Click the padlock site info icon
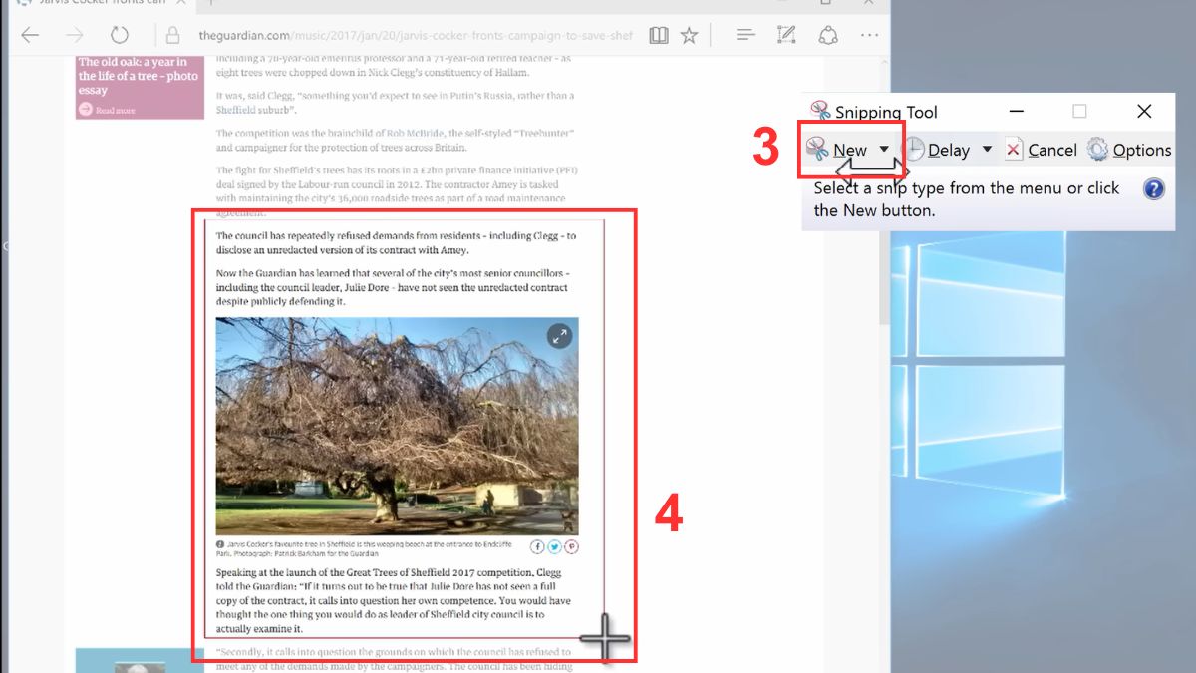This screenshot has width=1196, height=673. (x=172, y=36)
